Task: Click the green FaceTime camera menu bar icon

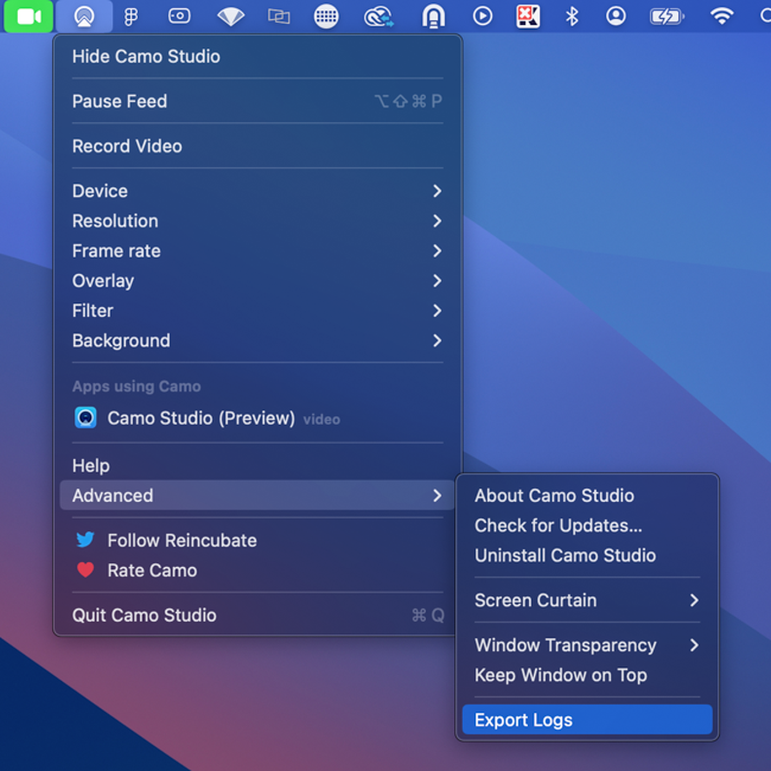Action: click(29, 16)
